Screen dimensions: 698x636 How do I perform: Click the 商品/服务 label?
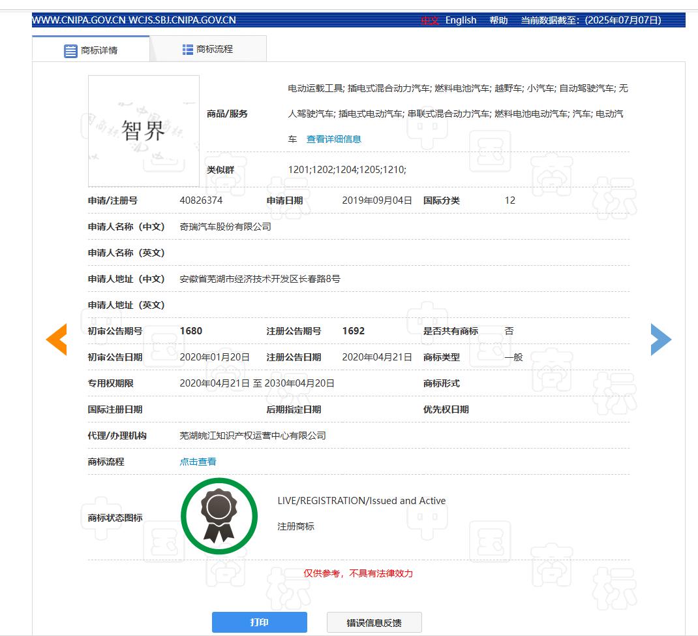[x=227, y=114]
